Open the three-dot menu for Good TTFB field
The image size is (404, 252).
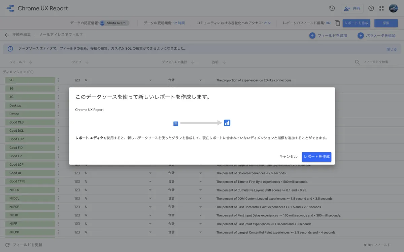point(58,181)
